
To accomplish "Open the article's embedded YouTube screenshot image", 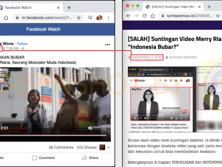I will pos(175,99).
